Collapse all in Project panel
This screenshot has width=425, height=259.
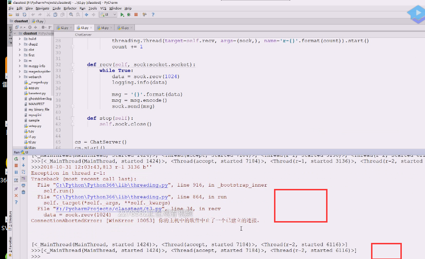35,27
